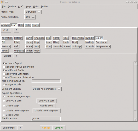Open the Alteration plugin tab
The image size is (138, 131).
(x=7, y=38)
